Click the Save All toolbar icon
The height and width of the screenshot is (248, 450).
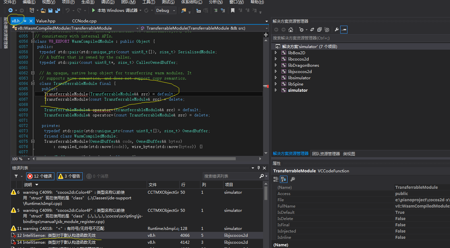(x=58, y=11)
